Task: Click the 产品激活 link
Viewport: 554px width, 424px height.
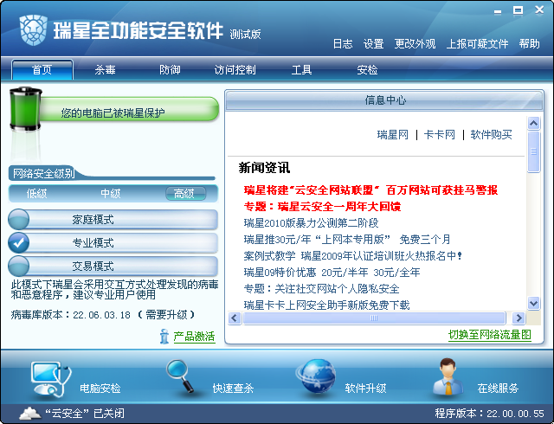Action: (x=194, y=337)
